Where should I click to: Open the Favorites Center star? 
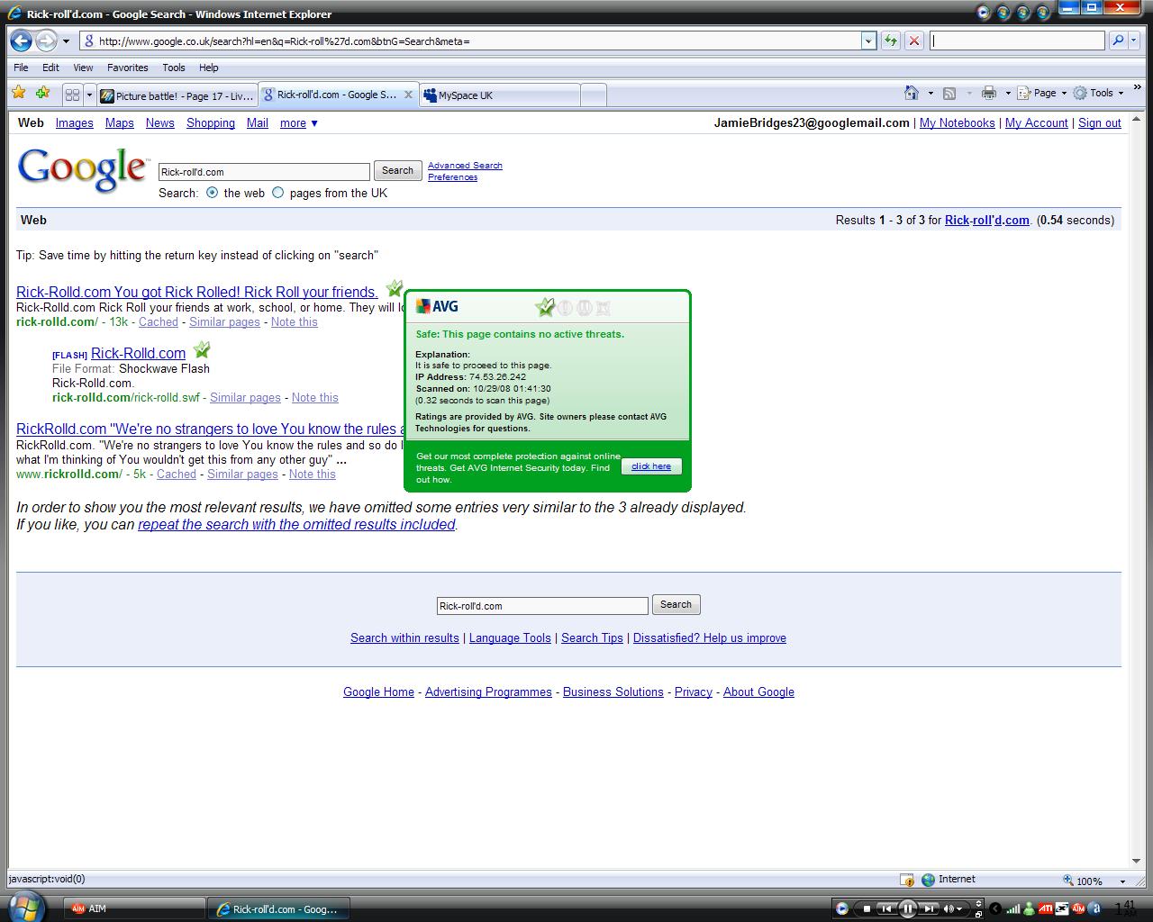(19, 93)
